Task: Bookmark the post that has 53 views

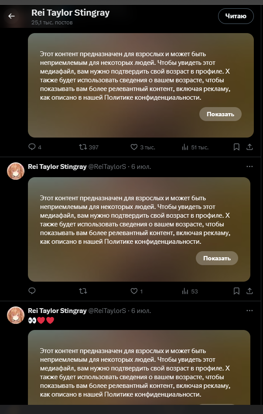Action: tap(236, 291)
